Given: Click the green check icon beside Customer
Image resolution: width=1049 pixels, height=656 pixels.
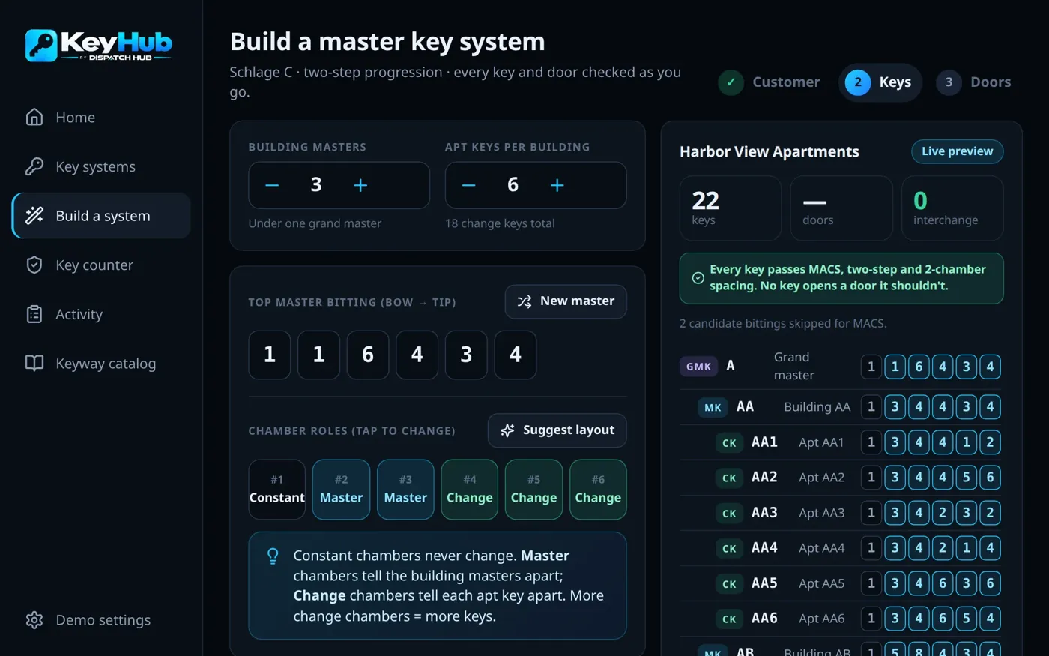Looking at the screenshot, I should tap(731, 82).
